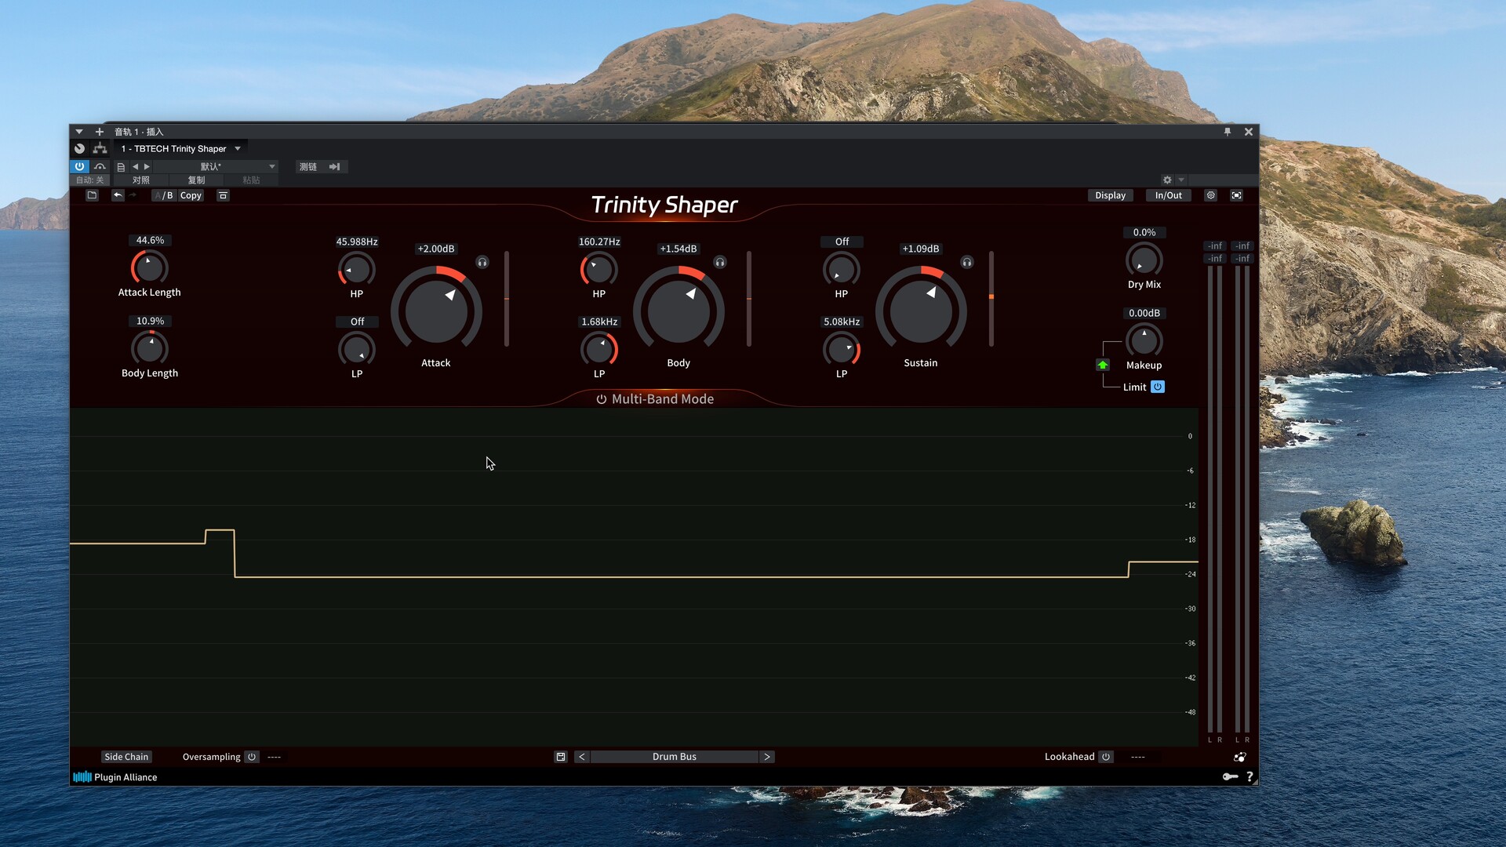Click the macro control knob icon
The width and height of the screenshot is (1506, 847).
click(x=79, y=148)
